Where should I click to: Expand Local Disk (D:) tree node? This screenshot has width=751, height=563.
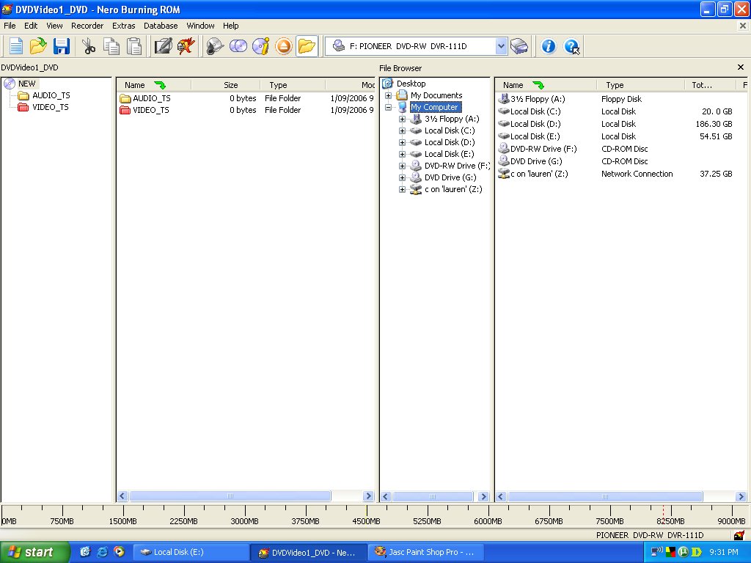pyautogui.click(x=403, y=143)
